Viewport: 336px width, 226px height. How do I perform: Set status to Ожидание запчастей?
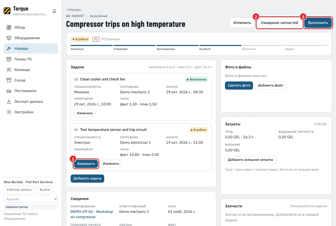280,23
